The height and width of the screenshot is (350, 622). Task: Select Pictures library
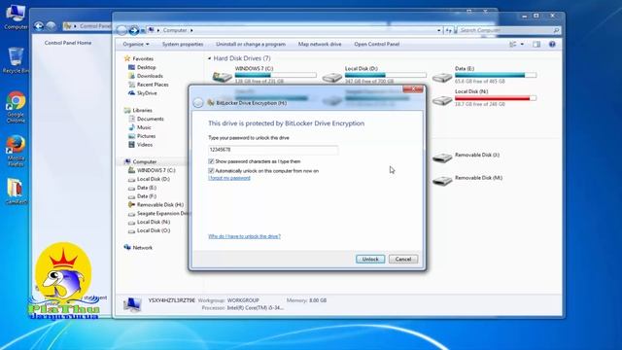pyautogui.click(x=146, y=136)
